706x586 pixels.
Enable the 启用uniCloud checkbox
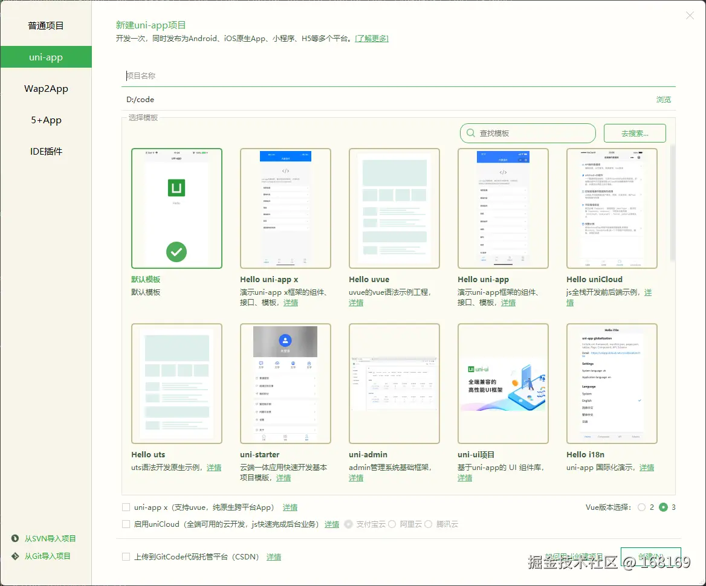126,524
